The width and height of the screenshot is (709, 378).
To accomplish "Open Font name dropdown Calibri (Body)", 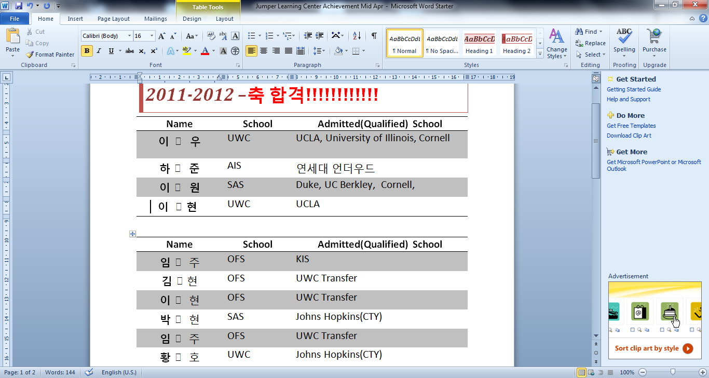I will pyautogui.click(x=129, y=36).
